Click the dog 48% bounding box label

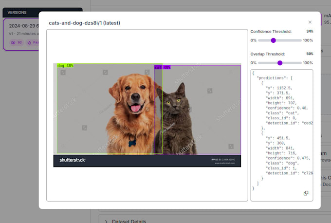coord(65,66)
